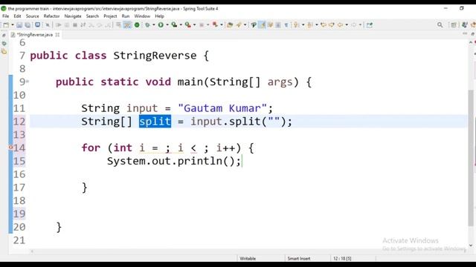The width and height of the screenshot is (476, 267).
Task: Open the Source menu
Action: pos(32,16)
